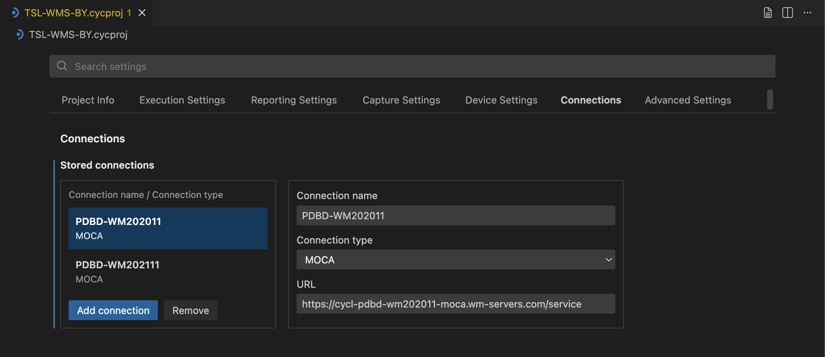Select the PDBD-WM202111 stored connection
Image resolution: width=825 pixels, height=357 pixels.
(168, 272)
